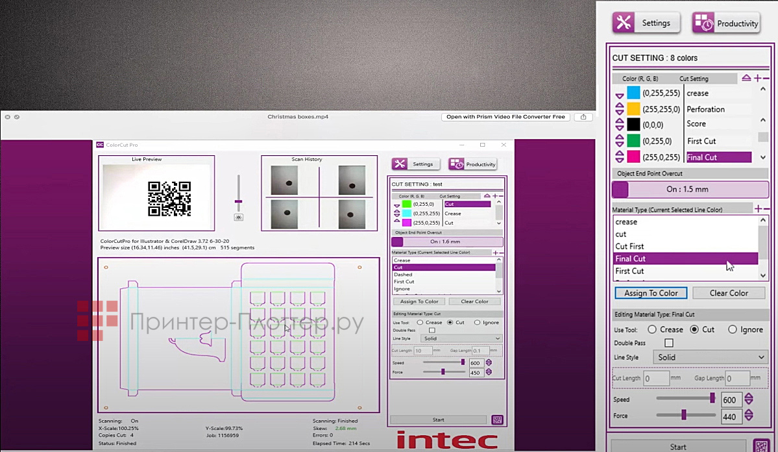Click the eject icon above the color list
The height and width of the screenshot is (452, 778).
click(x=745, y=78)
